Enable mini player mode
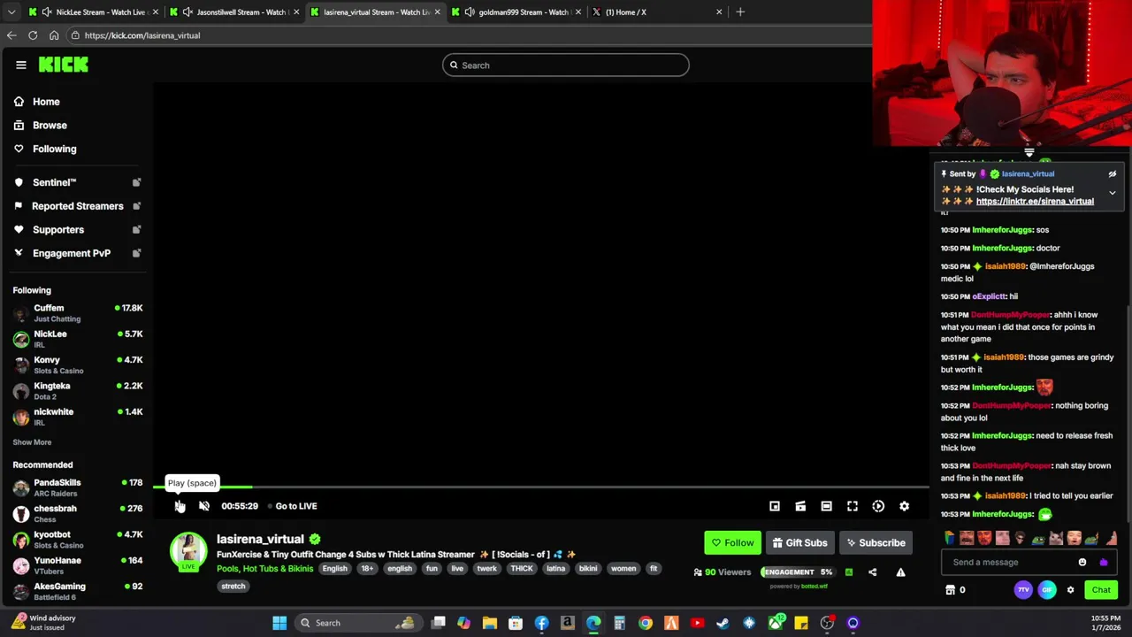The height and width of the screenshot is (637, 1132). coord(775,506)
